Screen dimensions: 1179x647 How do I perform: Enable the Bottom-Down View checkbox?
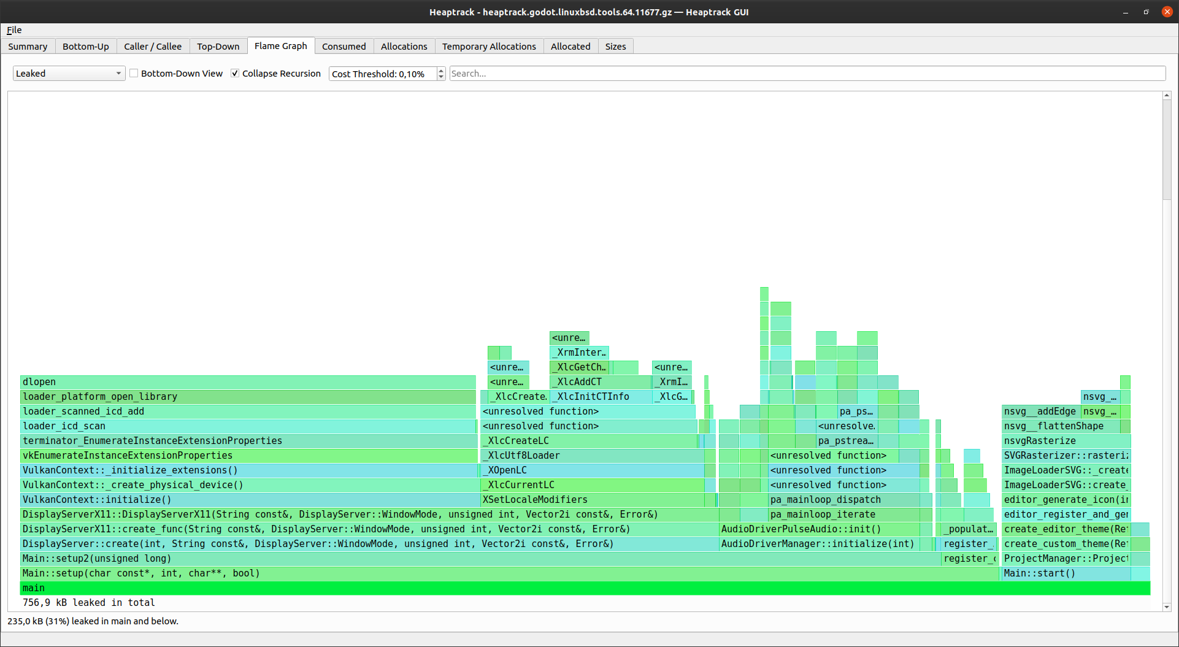click(134, 73)
